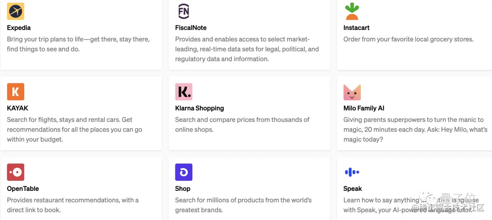Select the OpenTable plugin name
492x220 pixels.
pyautogui.click(x=23, y=189)
